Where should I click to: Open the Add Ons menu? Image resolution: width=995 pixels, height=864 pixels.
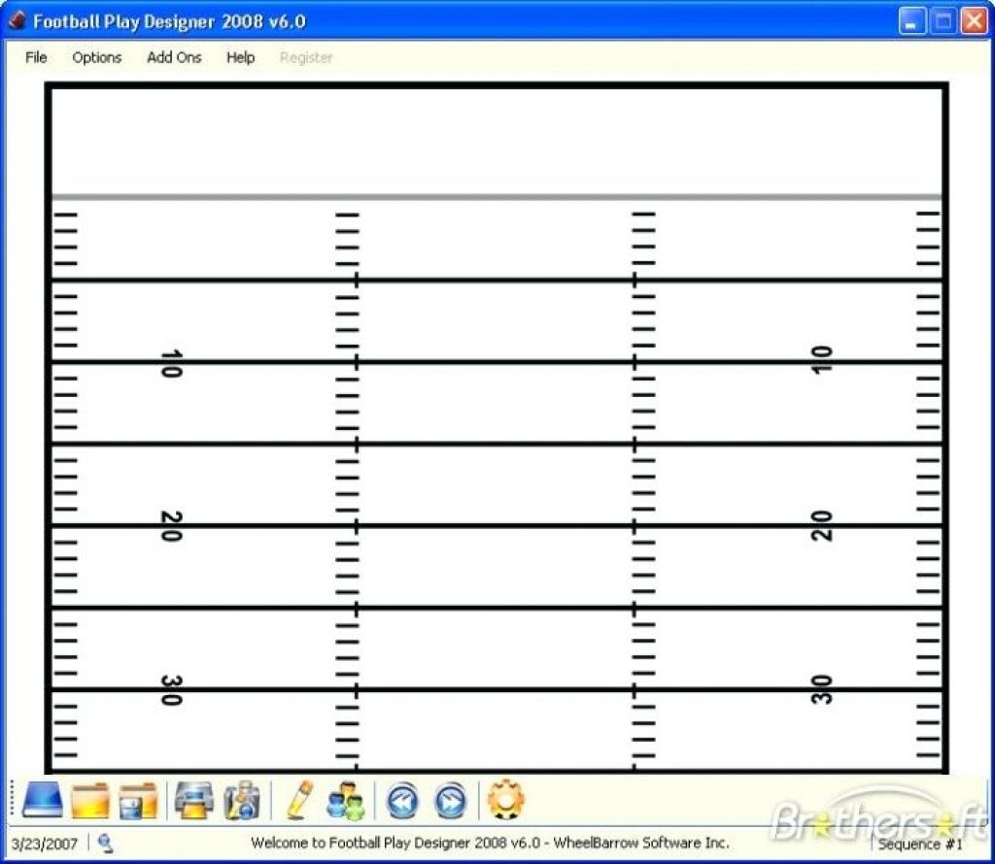click(x=173, y=57)
